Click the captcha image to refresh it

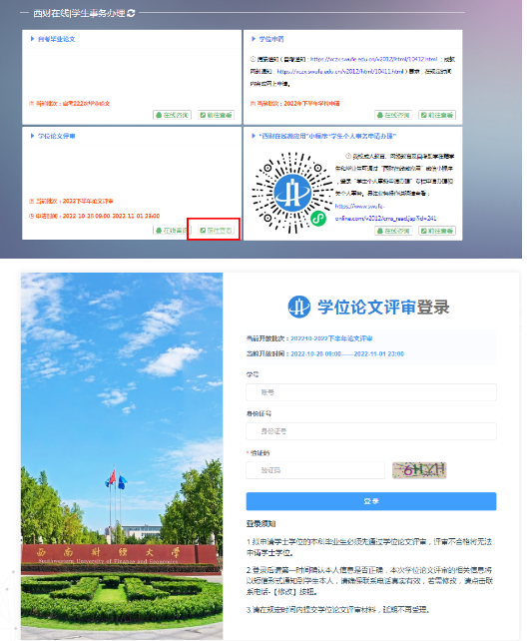419,470
